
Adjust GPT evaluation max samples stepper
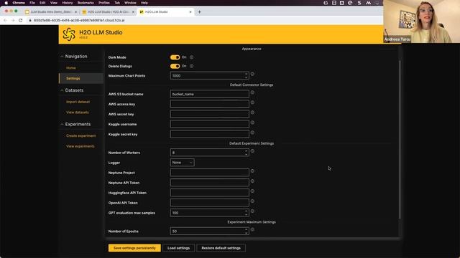(x=246, y=213)
